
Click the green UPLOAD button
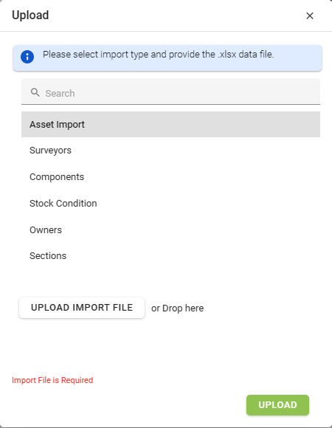point(277,405)
